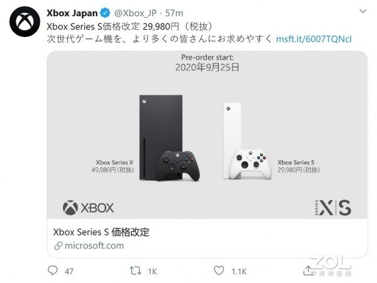Open the Xbox Series S 価格改定 card title
This screenshot has width=377, height=283.
pos(101,232)
